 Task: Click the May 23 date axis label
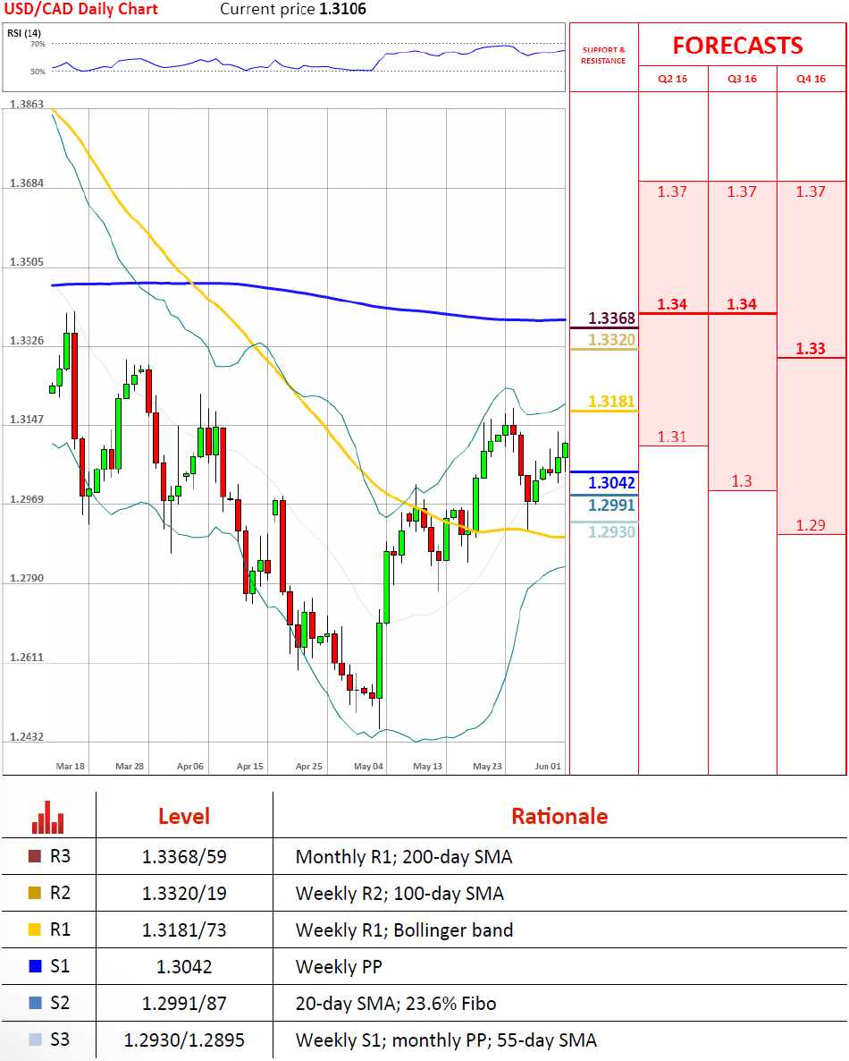point(487,766)
